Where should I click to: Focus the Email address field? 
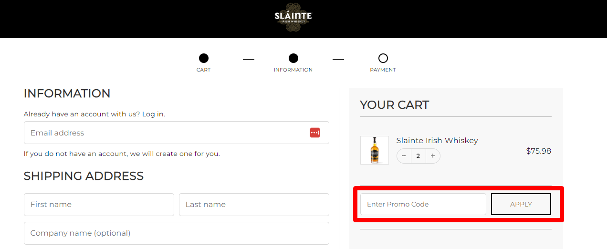[x=177, y=133]
